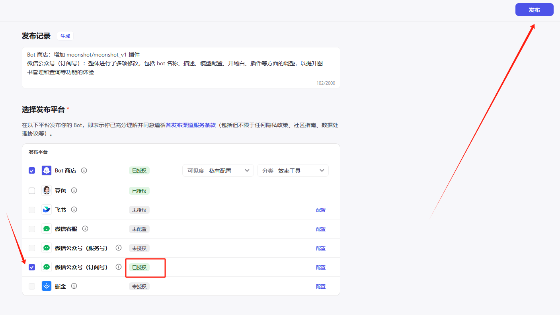
Task: Click the 豆包 avatar icon
Action: coord(47,191)
